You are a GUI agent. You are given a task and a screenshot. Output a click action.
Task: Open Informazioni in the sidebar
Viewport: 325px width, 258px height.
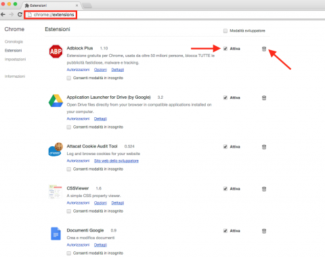pos(15,77)
